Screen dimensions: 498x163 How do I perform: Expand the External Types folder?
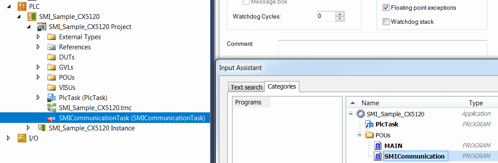38,37
